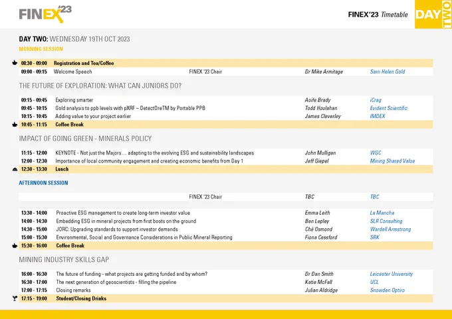Viewport: 452px width, 319px height.
Task: Click speaker name Katie McFall
Action: pyautogui.click(x=318, y=282)
